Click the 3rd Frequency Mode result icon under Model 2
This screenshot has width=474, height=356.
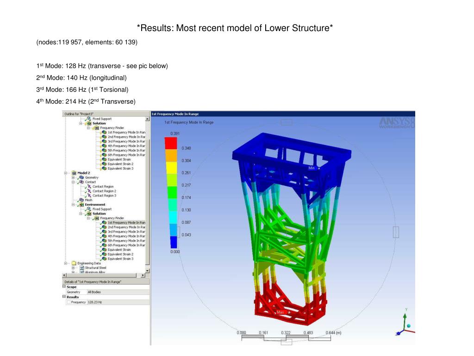pyautogui.click(x=104, y=232)
